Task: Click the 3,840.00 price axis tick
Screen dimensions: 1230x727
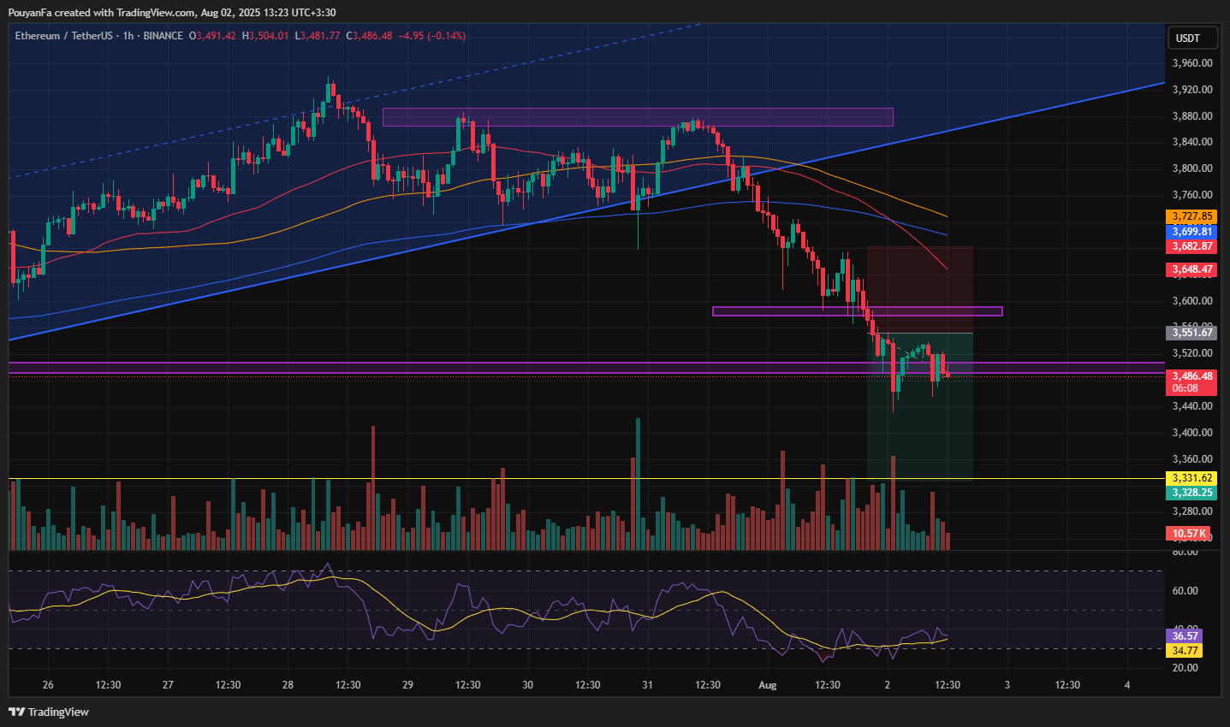Action: (1192, 142)
